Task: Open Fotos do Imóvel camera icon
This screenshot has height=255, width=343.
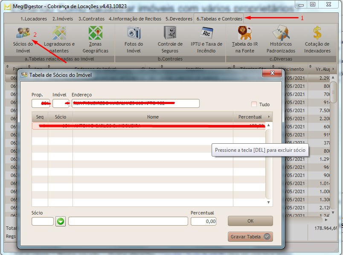Action: click(134, 33)
